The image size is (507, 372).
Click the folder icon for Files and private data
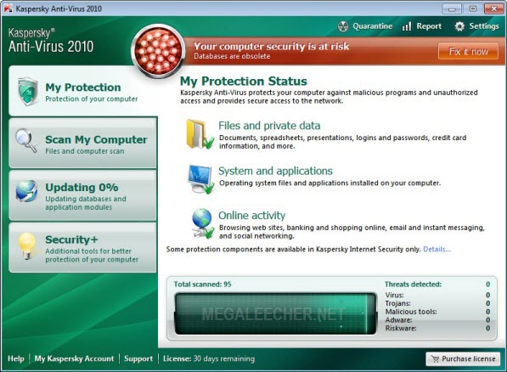click(200, 134)
